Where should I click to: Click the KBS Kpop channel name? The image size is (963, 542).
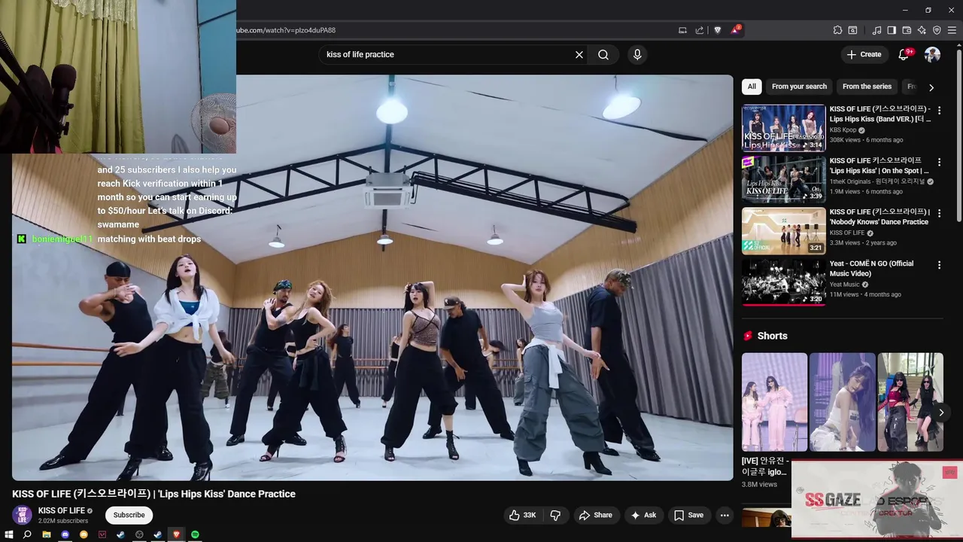843,130
